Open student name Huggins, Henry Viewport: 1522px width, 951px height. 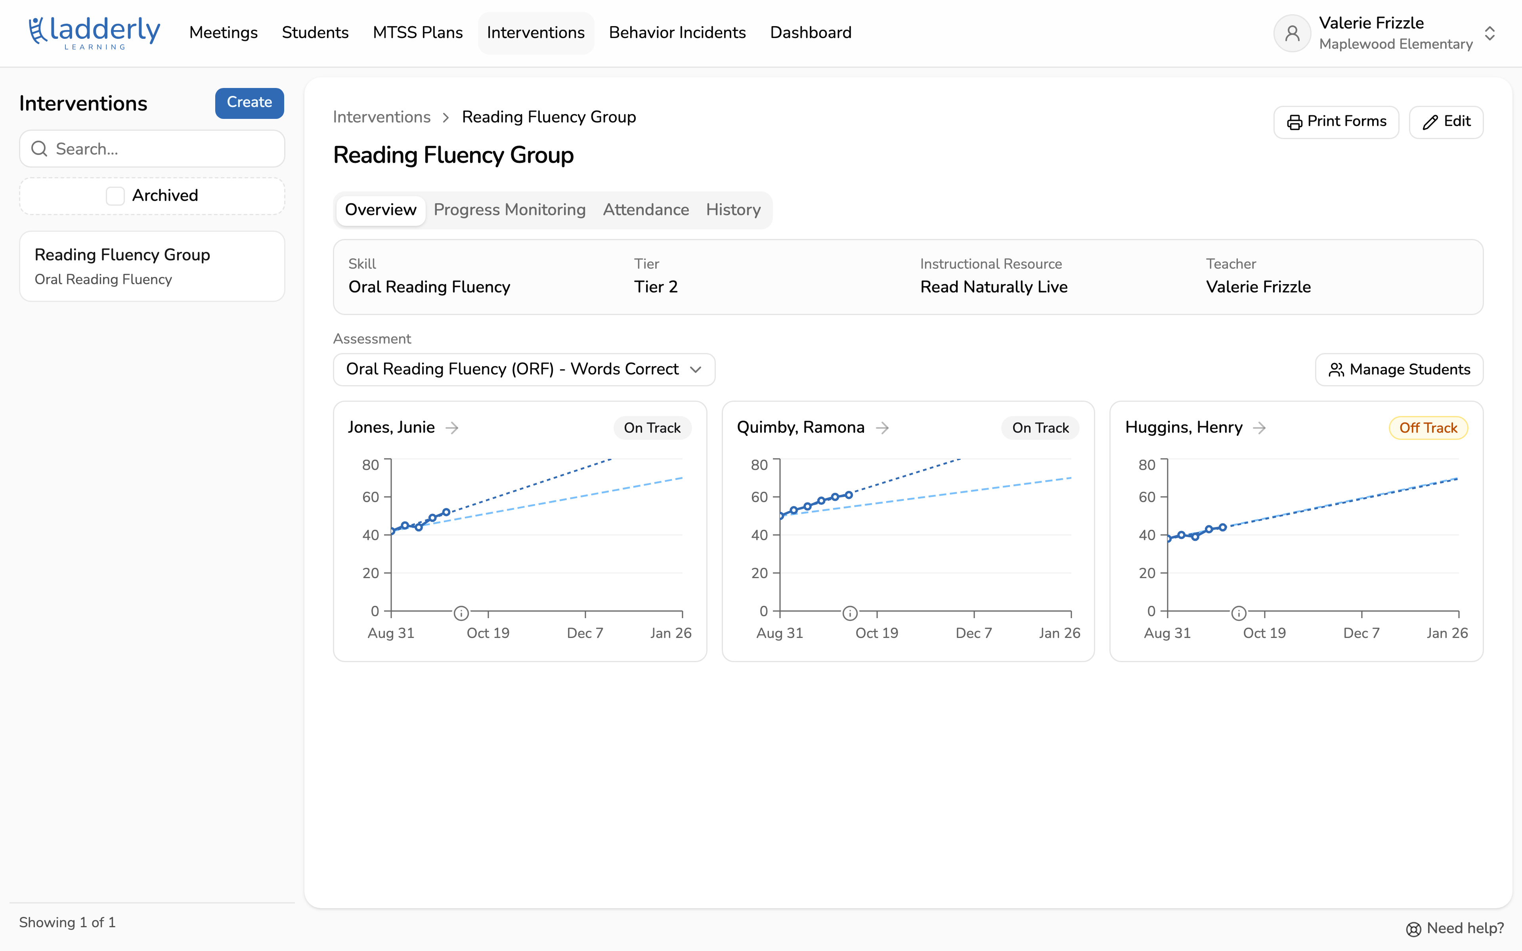coord(1184,428)
